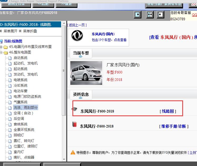Click the document icon next to 室内灯
Image resolution: width=197 pixels, height=166 pixels.
point(10,152)
